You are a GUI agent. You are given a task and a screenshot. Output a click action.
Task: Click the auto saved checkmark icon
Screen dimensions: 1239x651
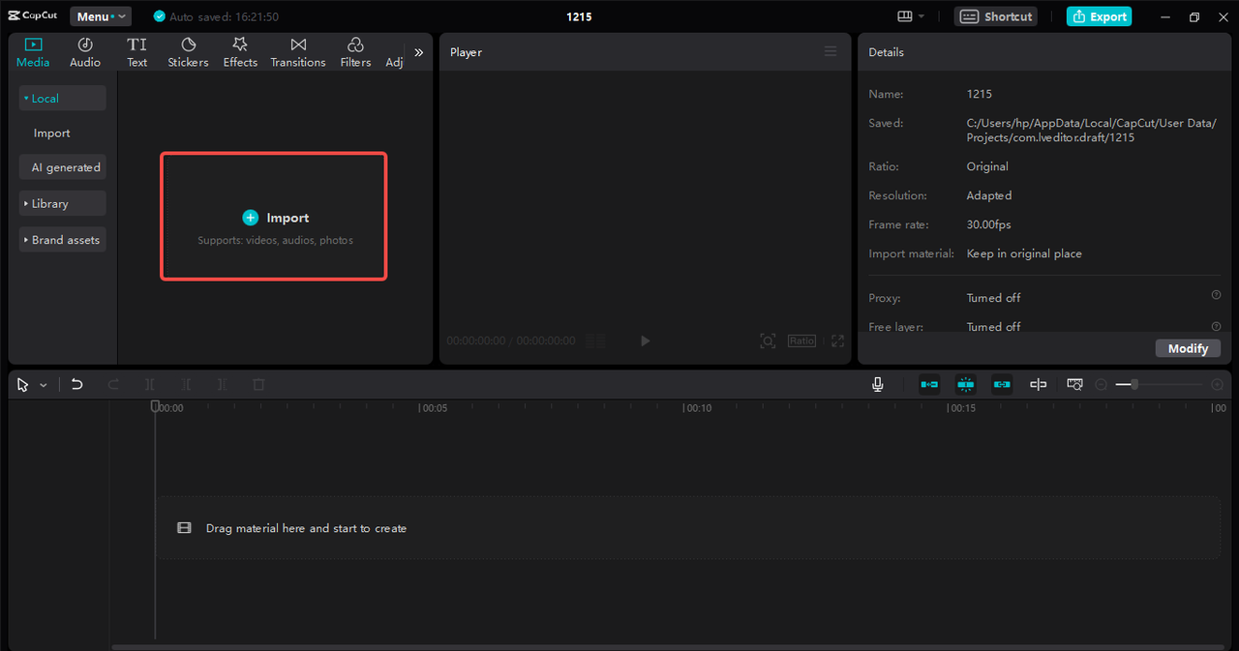click(x=160, y=16)
